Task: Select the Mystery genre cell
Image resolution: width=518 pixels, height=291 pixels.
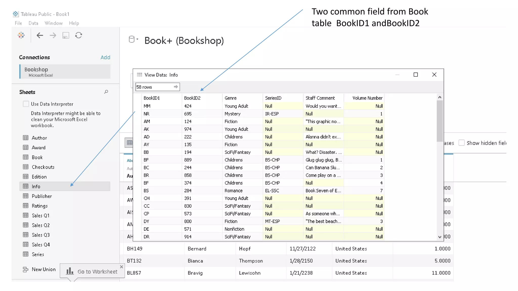Action: (242, 114)
